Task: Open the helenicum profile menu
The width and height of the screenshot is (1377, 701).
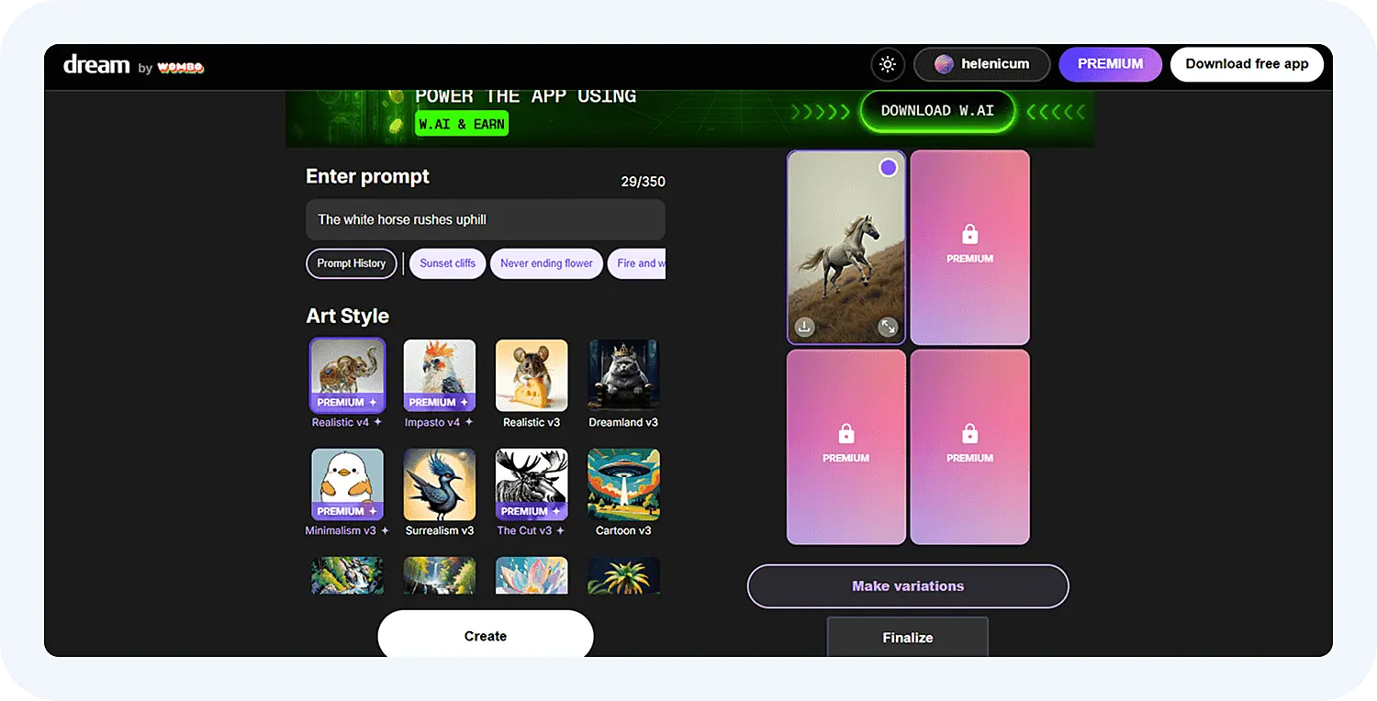Action: tap(981, 64)
